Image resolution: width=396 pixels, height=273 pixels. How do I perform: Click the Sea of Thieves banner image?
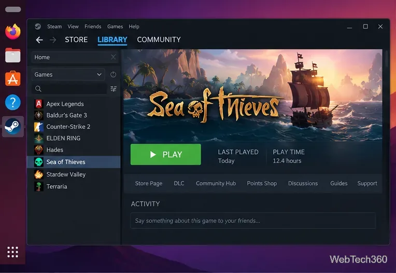[x=253, y=96]
